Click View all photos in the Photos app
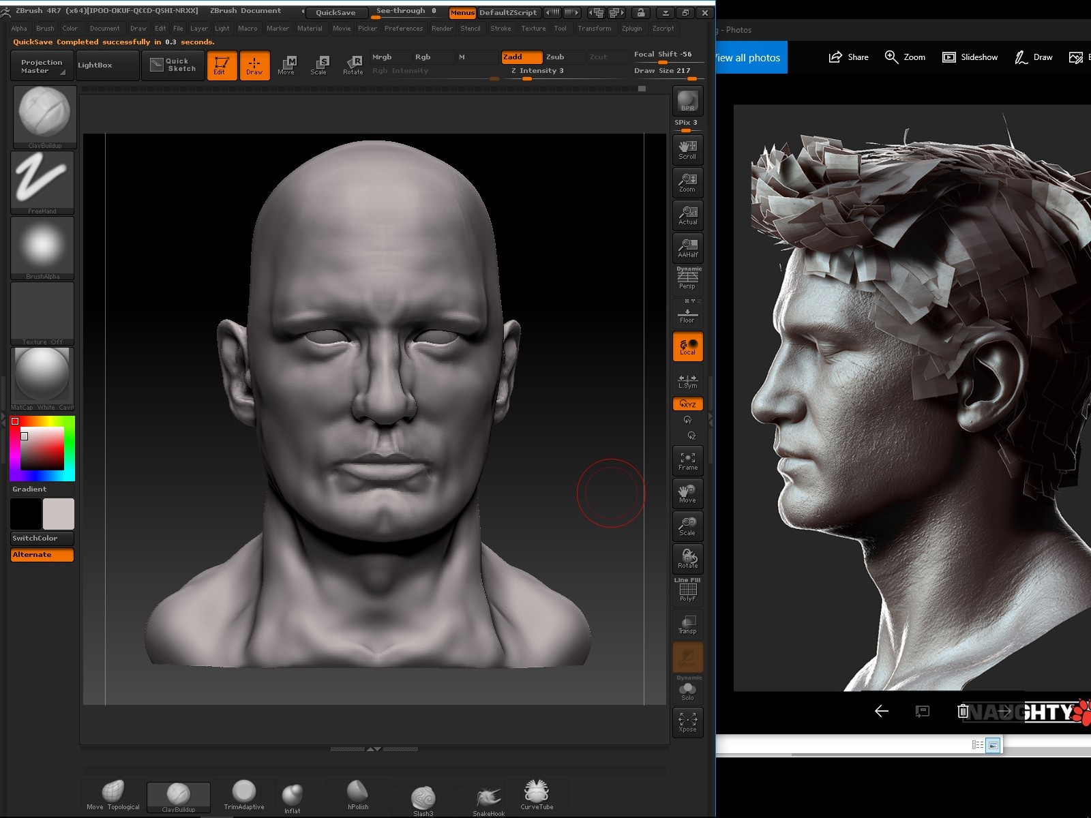Screen dimensions: 1091x818 tap(747, 58)
